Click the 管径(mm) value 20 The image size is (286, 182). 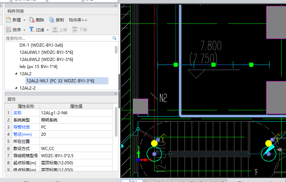coord(76,134)
